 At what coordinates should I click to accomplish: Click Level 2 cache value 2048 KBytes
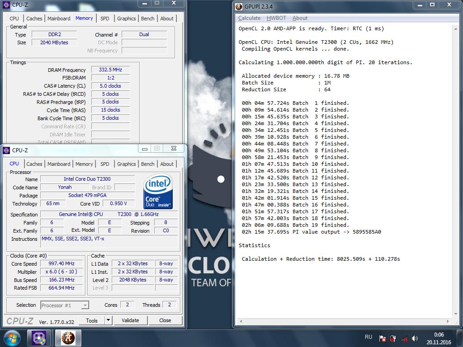(x=132, y=280)
